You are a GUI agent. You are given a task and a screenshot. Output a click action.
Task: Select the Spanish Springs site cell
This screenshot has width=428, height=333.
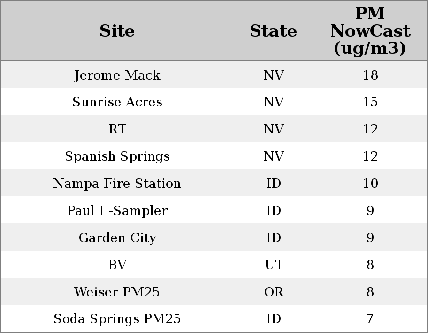click(x=117, y=156)
